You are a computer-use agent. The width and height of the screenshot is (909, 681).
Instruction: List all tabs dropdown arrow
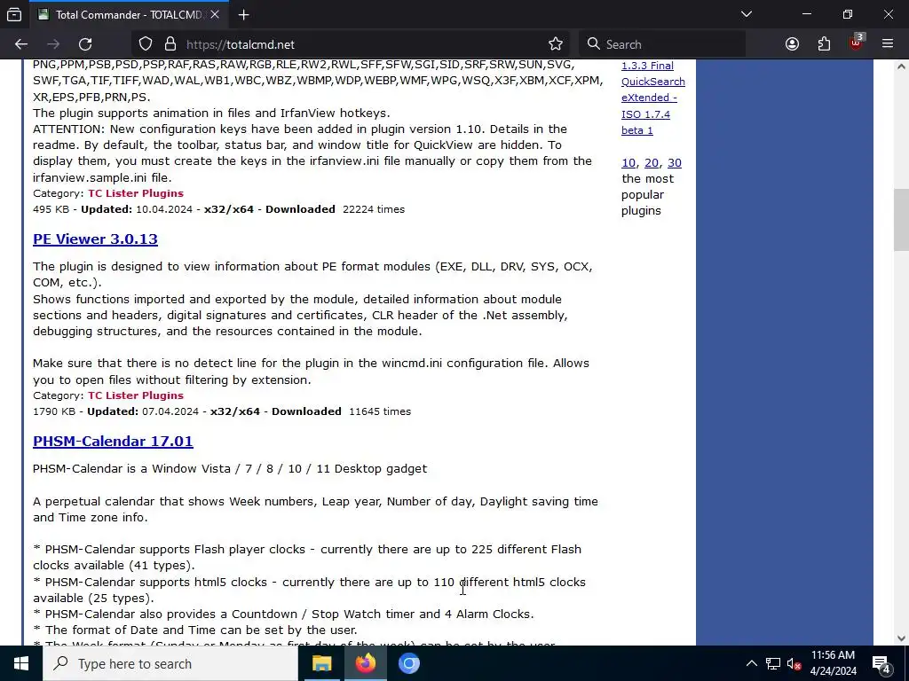pyautogui.click(x=747, y=14)
